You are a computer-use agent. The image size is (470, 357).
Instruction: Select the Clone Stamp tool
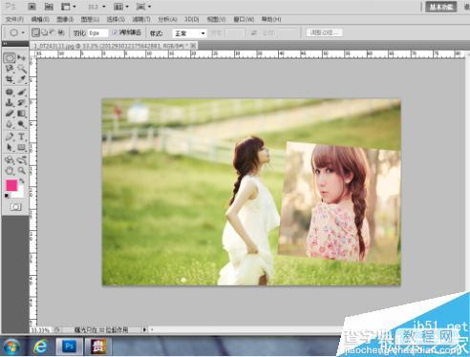click(10, 102)
